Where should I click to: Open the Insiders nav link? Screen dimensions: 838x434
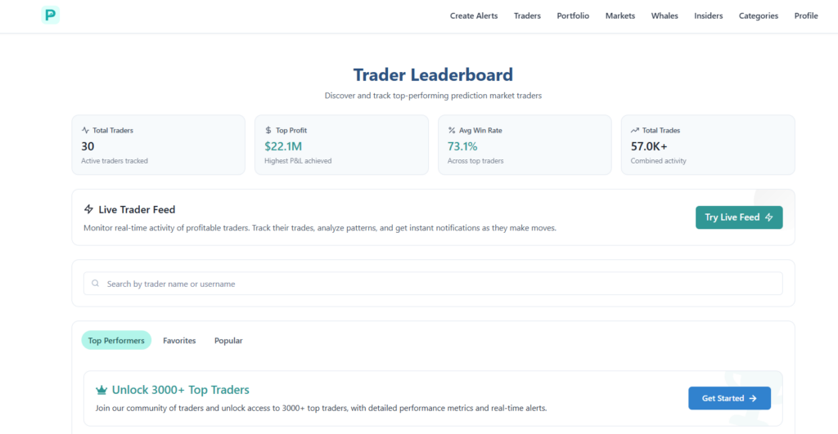(x=708, y=16)
